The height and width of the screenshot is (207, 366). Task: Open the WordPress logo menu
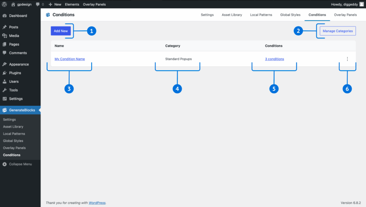coord(4,4)
